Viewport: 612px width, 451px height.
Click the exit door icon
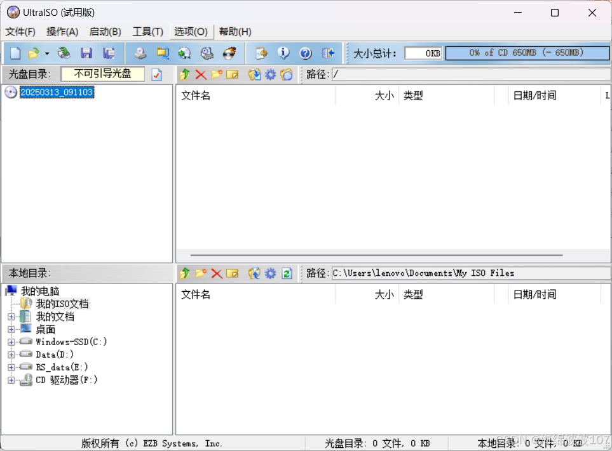329,53
